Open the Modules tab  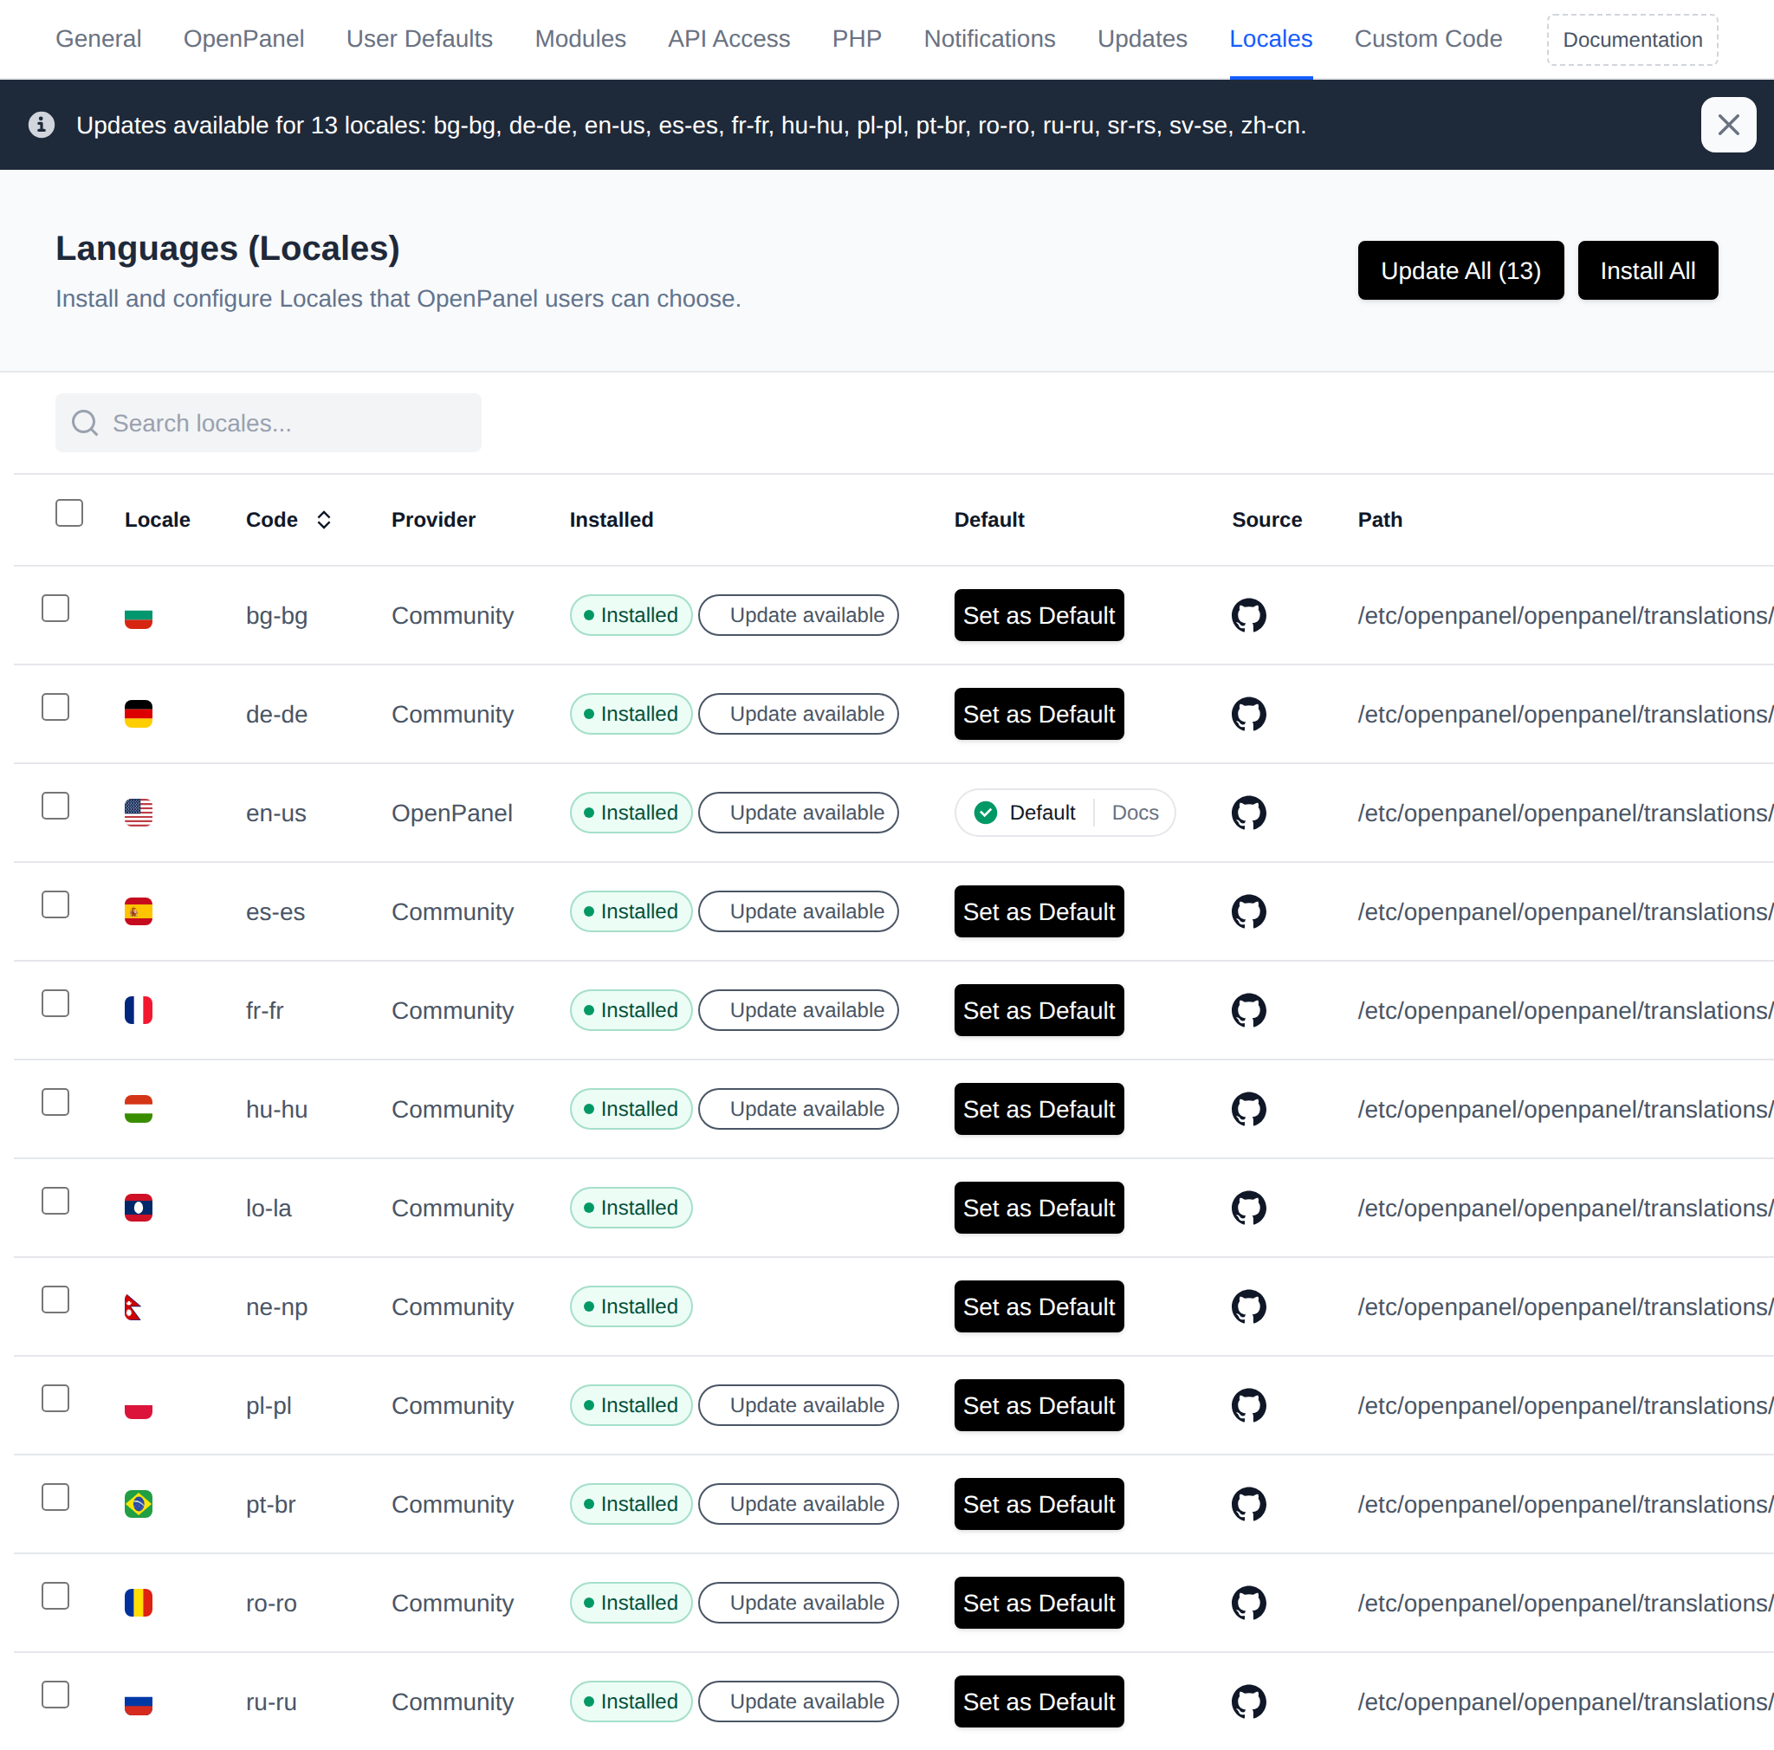pyautogui.click(x=579, y=39)
